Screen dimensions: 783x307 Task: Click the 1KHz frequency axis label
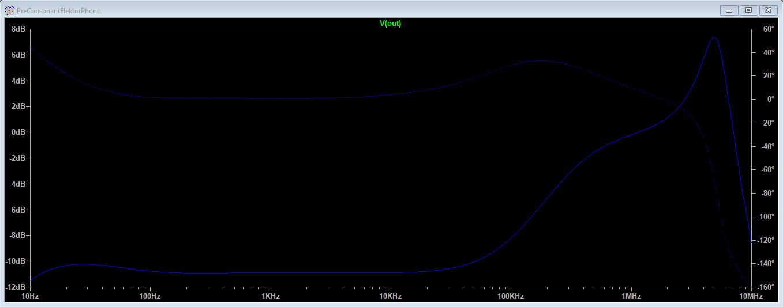271,297
